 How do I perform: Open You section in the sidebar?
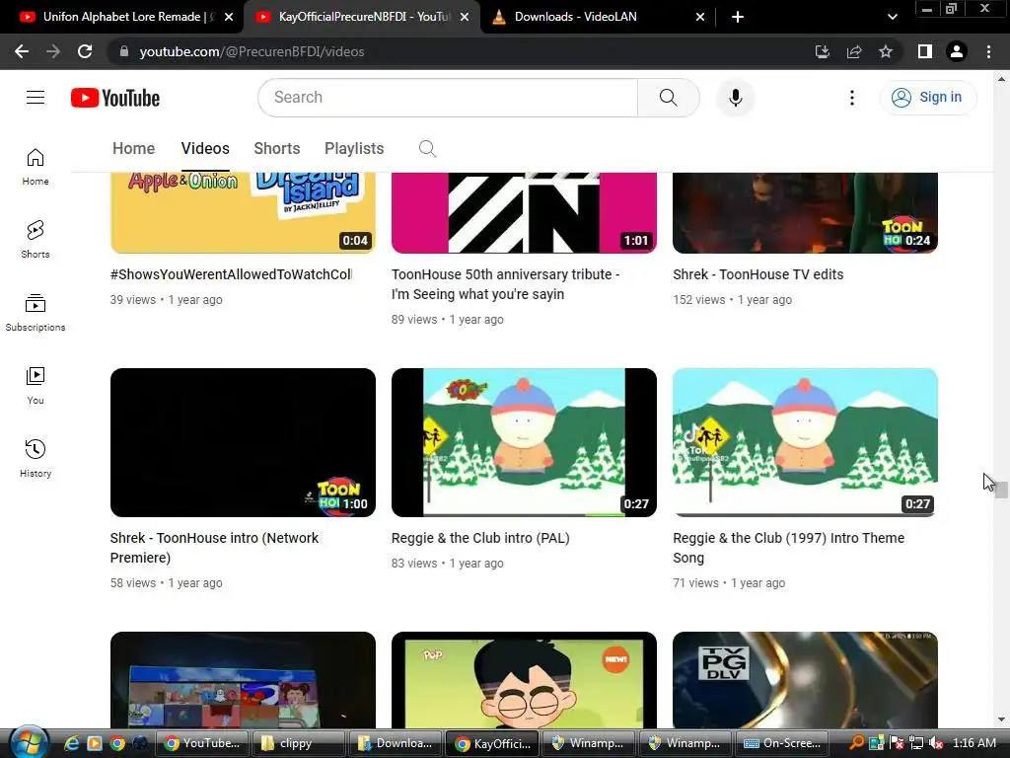point(36,386)
